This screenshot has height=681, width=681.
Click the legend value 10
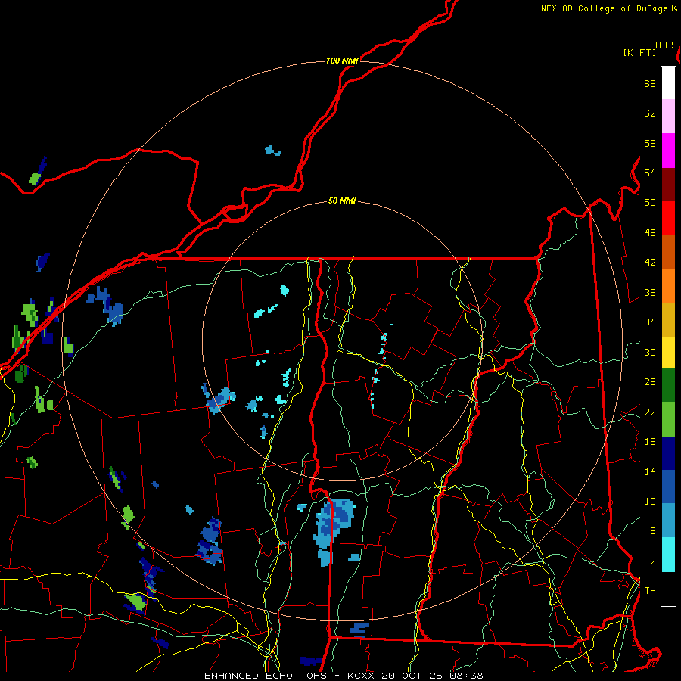pos(650,502)
